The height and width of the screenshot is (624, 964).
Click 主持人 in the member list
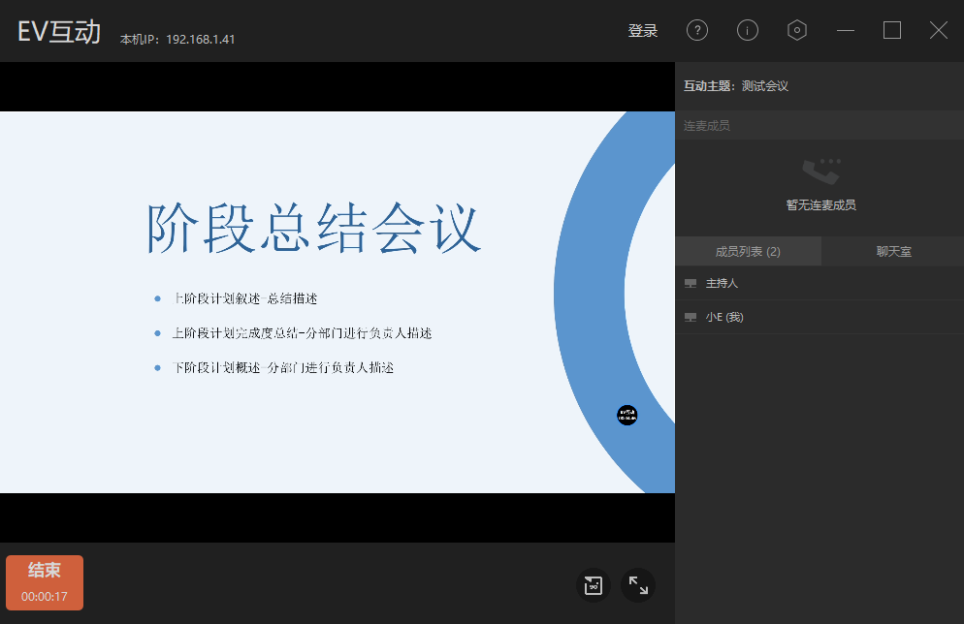click(x=722, y=282)
